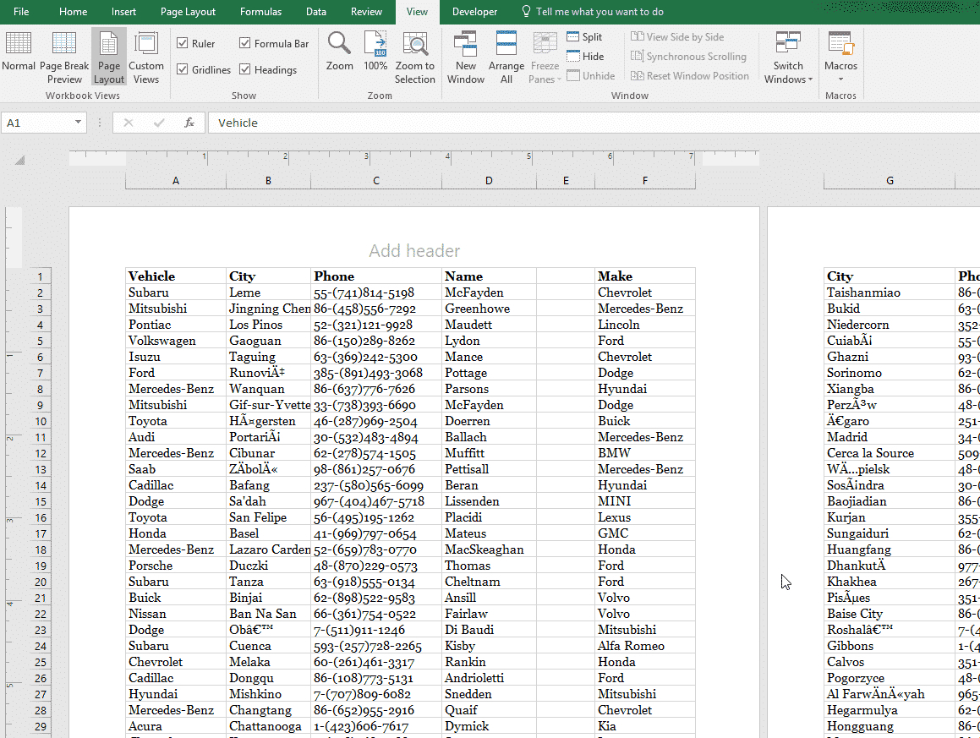Disable the Gridlines checkbox
The image size is (980, 738).
(x=183, y=69)
